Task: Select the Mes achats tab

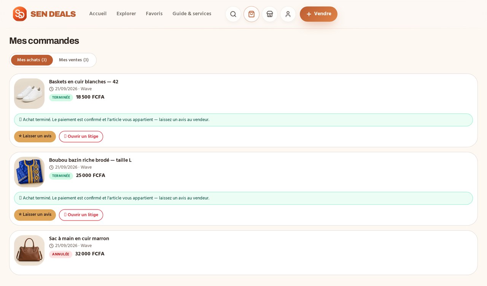Action: (32, 60)
